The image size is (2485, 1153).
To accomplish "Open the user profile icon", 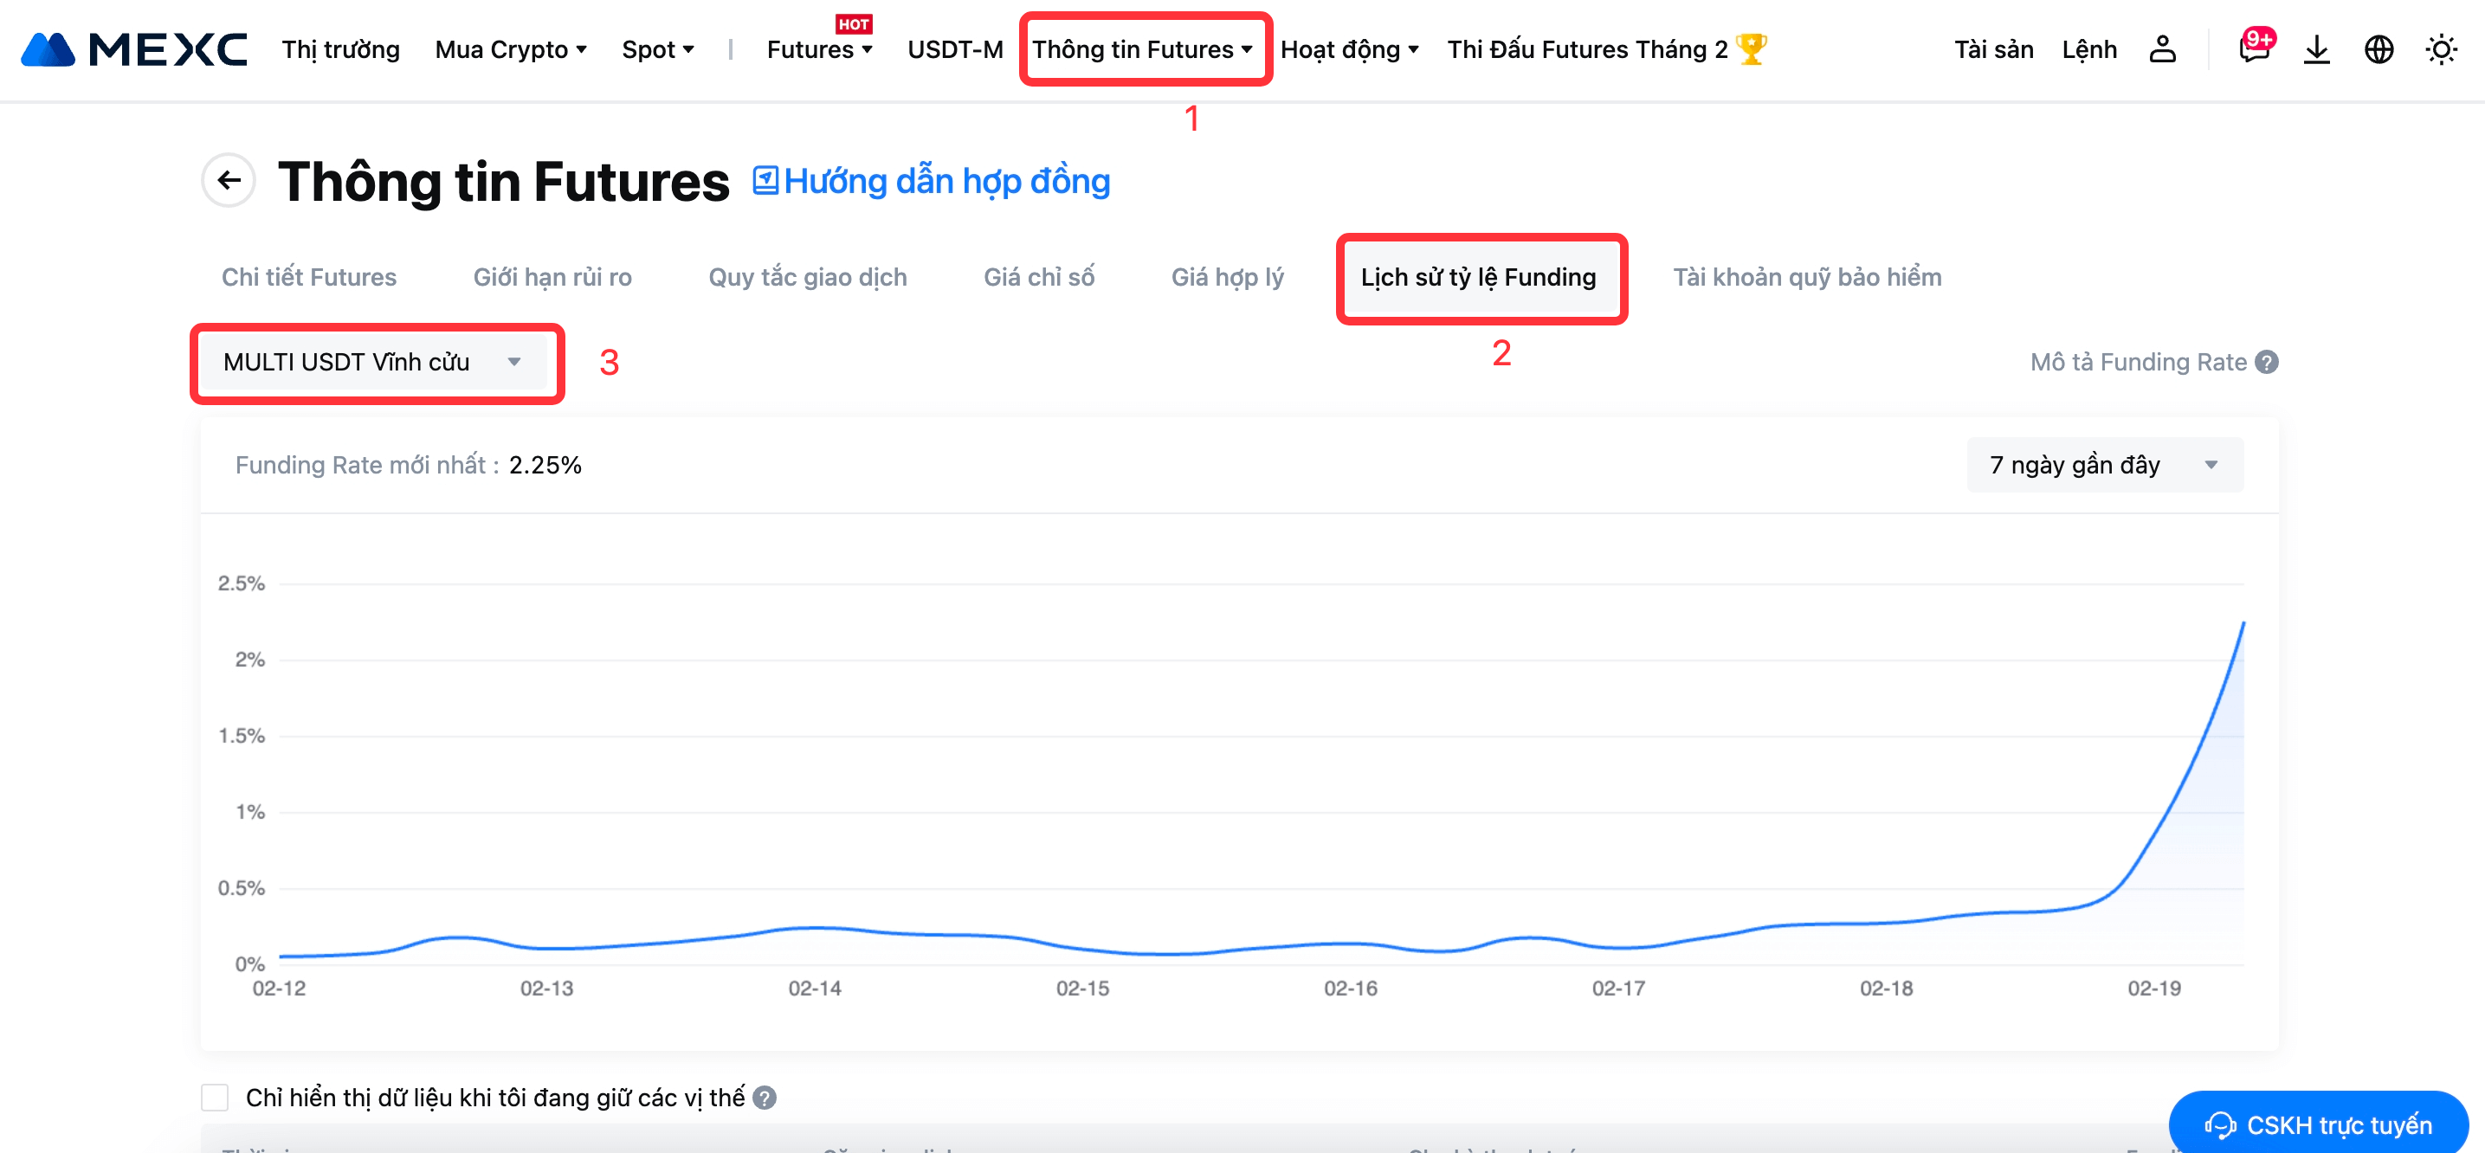I will pyautogui.click(x=2162, y=49).
